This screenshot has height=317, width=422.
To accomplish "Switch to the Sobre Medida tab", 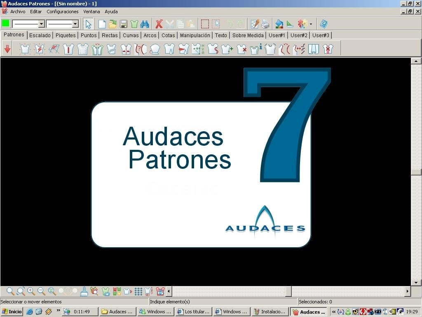I will [x=248, y=35].
